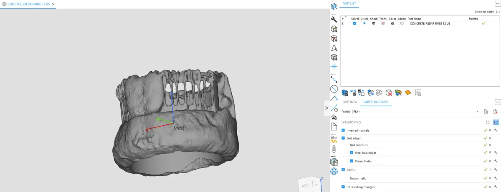Uncheck the Bad edges diagnostic

[x=344, y=138]
